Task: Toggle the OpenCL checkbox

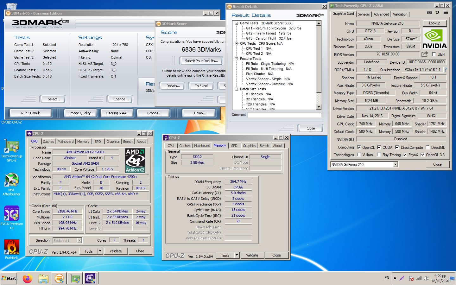Action: [x=359, y=147]
